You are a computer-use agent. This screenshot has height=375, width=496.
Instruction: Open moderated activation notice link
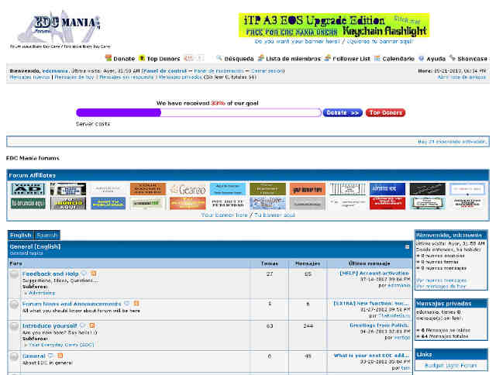click(x=452, y=141)
